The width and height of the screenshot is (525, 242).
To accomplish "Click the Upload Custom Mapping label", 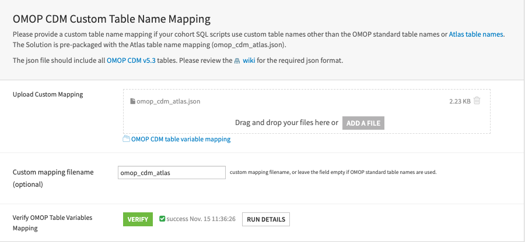I will pos(48,94).
